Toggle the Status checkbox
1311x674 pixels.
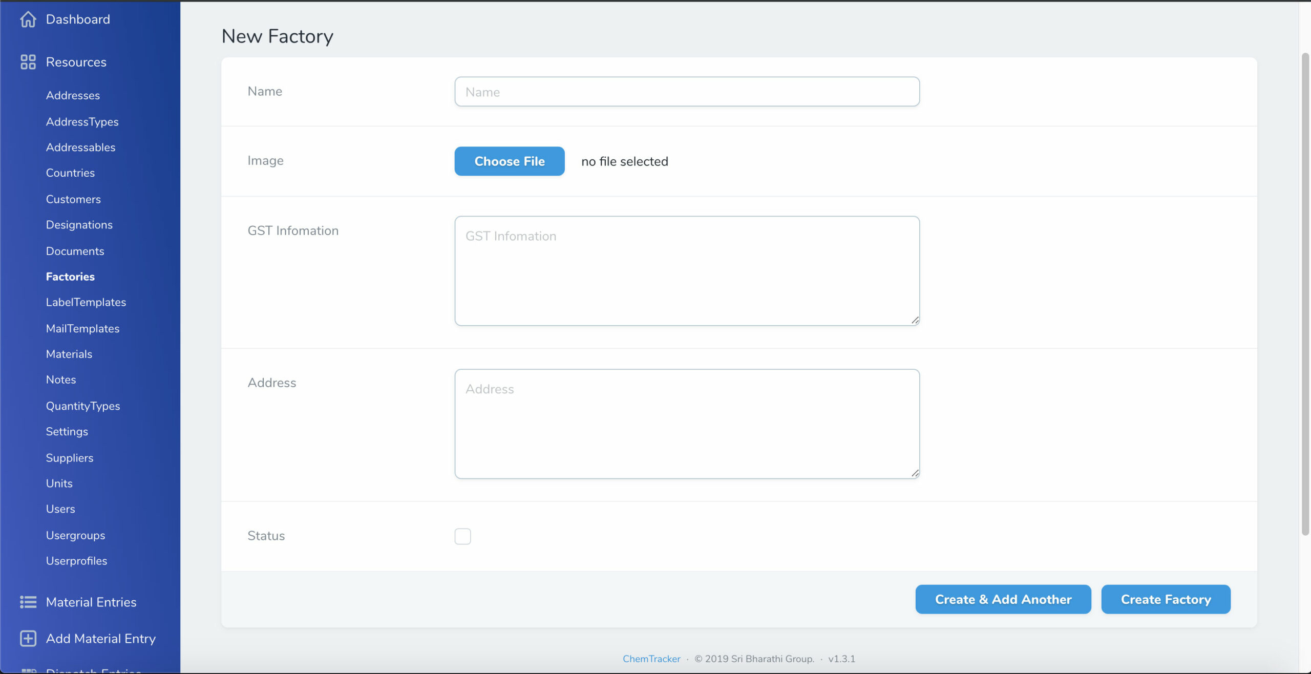(x=462, y=536)
